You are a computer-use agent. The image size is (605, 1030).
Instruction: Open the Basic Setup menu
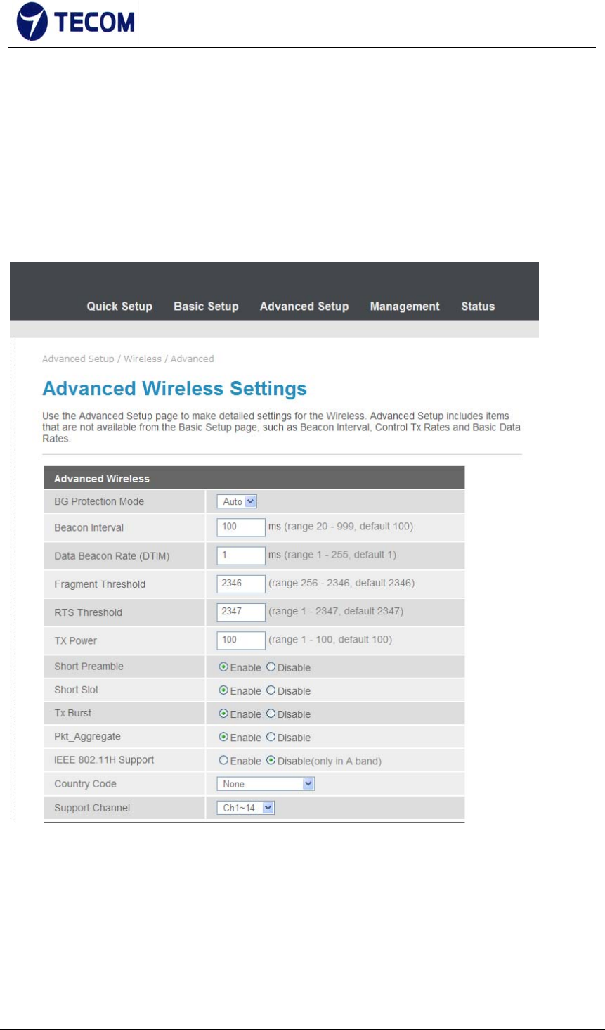(206, 307)
